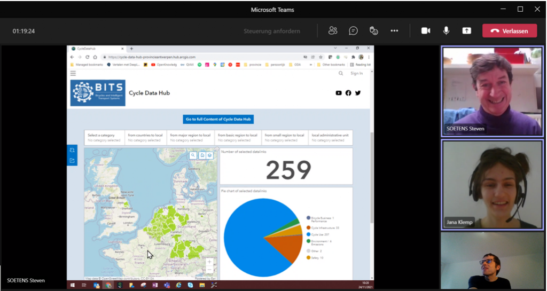The height and width of the screenshot is (291, 547).
Task: Open the YouTube social link
Action: tap(338, 93)
